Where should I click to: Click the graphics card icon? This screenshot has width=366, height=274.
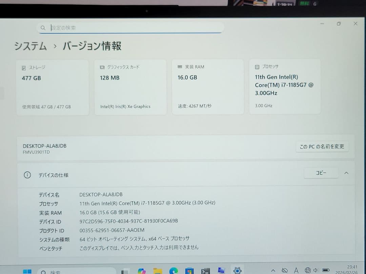click(x=102, y=67)
